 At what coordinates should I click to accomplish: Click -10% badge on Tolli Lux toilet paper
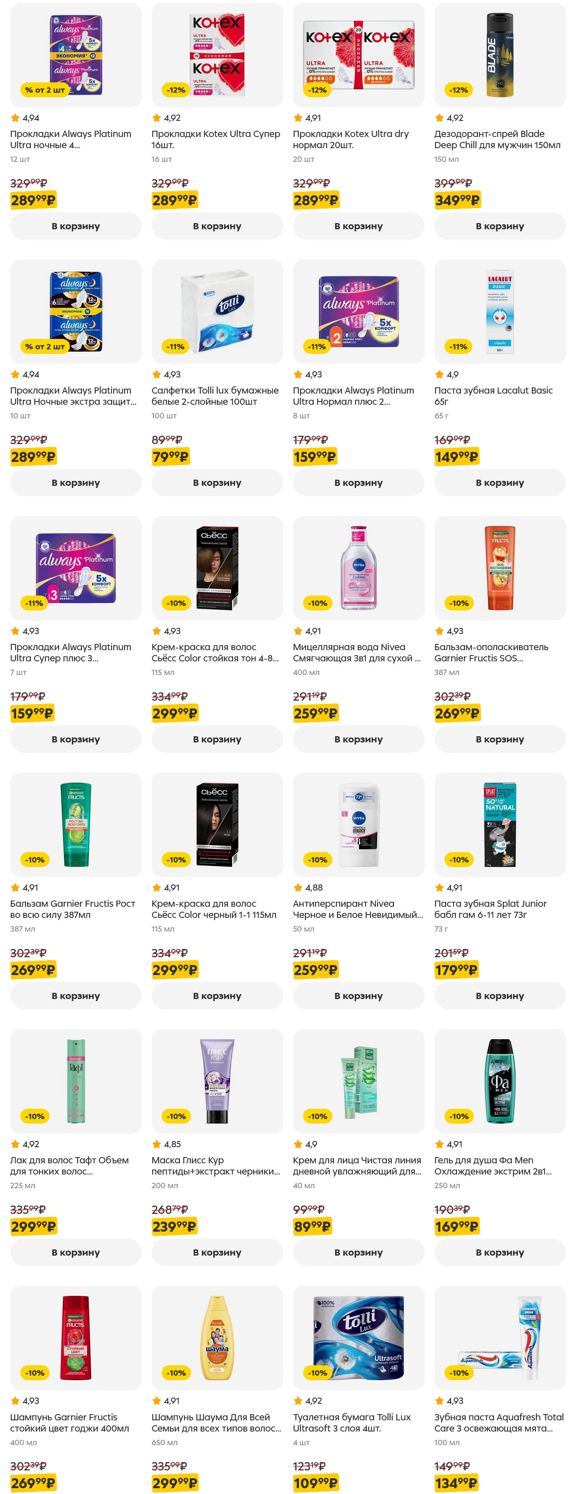[x=317, y=1373]
